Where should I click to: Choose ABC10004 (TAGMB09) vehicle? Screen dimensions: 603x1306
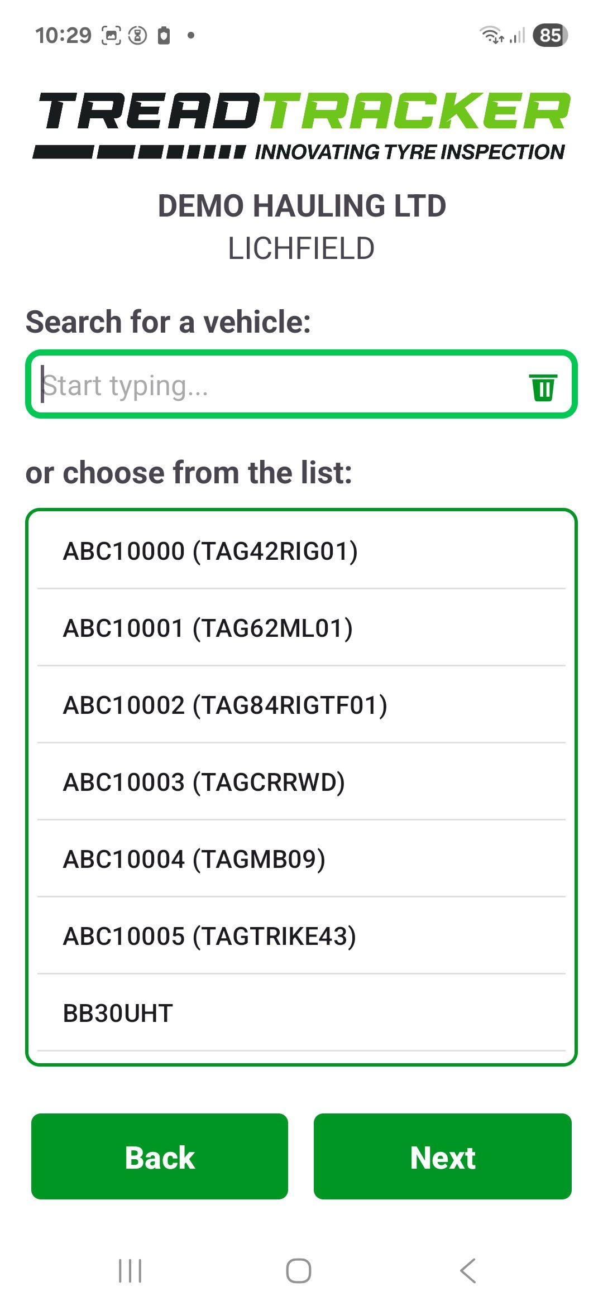pyautogui.click(x=194, y=860)
